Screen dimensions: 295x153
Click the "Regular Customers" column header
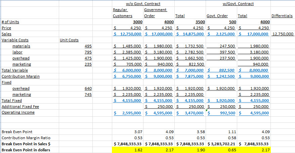click(123, 13)
